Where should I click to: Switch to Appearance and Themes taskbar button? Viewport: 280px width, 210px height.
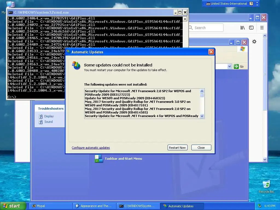(x=94, y=206)
